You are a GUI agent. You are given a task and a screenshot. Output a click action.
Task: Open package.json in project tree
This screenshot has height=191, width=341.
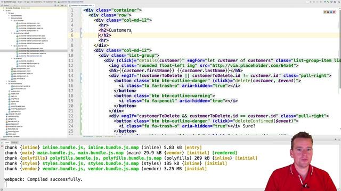[12, 124]
